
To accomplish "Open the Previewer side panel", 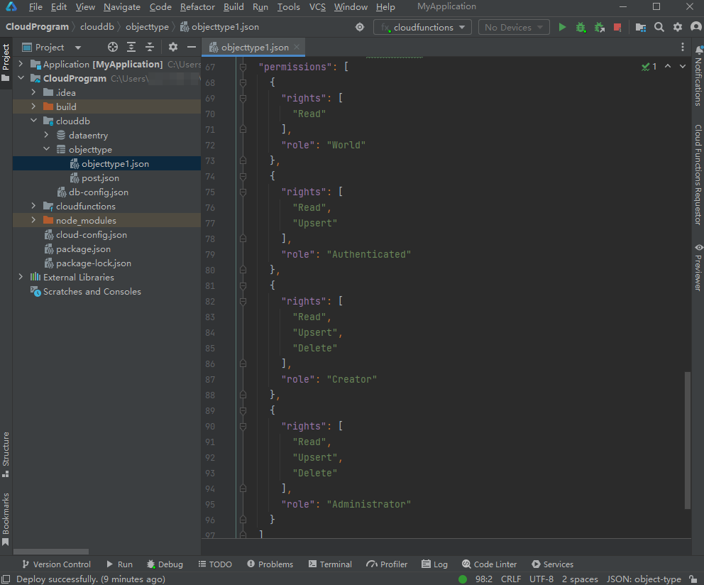I will pyautogui.click(x=698, y=267).
